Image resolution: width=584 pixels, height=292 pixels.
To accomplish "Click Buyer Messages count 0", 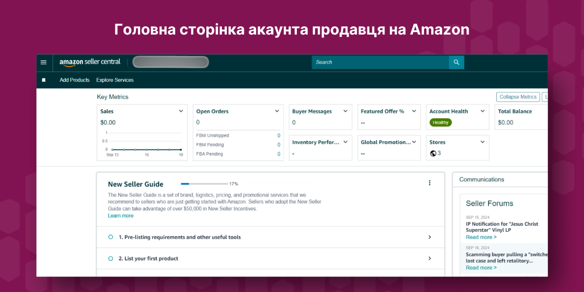I will (294, 123).
